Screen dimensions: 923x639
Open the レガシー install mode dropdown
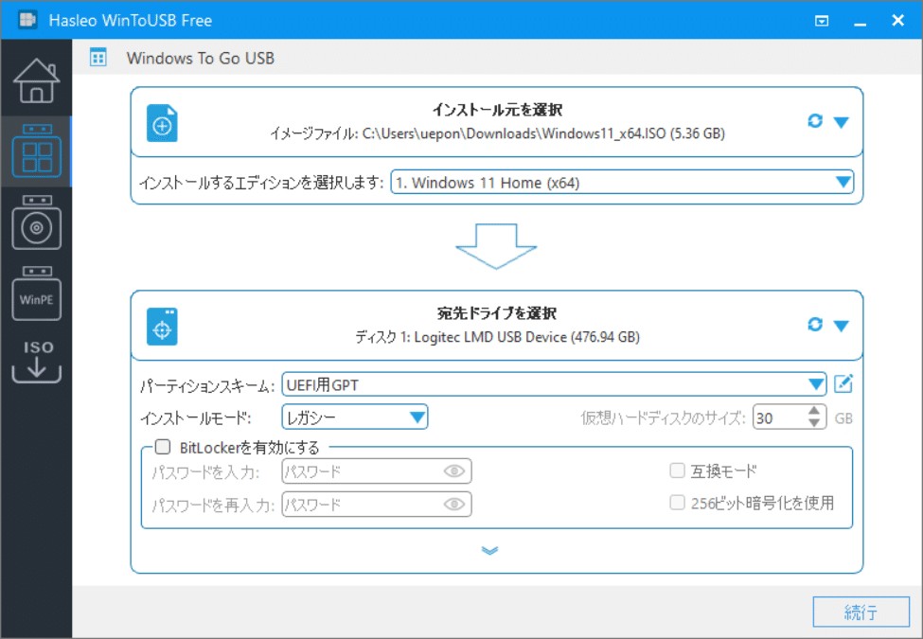click(x=355, y=417)
